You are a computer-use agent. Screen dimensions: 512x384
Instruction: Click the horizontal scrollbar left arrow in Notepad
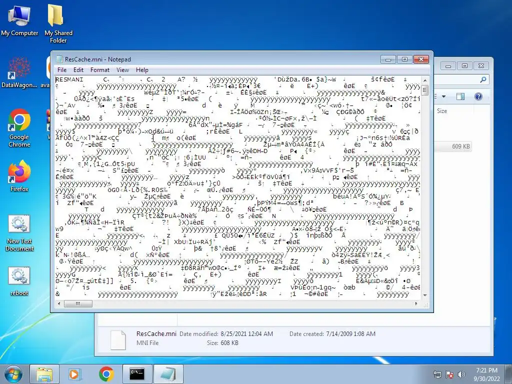click(59, 303)
